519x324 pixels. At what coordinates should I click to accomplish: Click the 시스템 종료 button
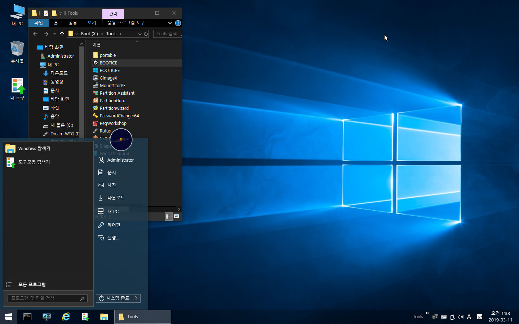[114, 298]
